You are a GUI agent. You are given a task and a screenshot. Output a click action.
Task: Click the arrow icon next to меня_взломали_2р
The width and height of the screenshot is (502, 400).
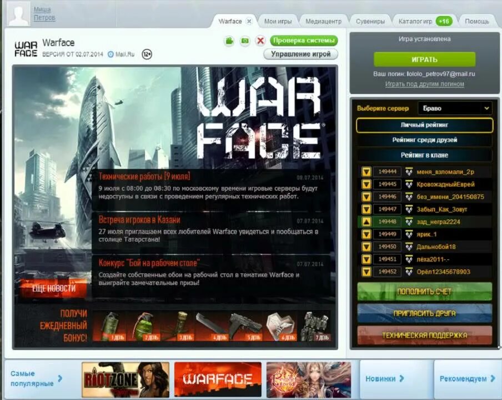(367, 172)
